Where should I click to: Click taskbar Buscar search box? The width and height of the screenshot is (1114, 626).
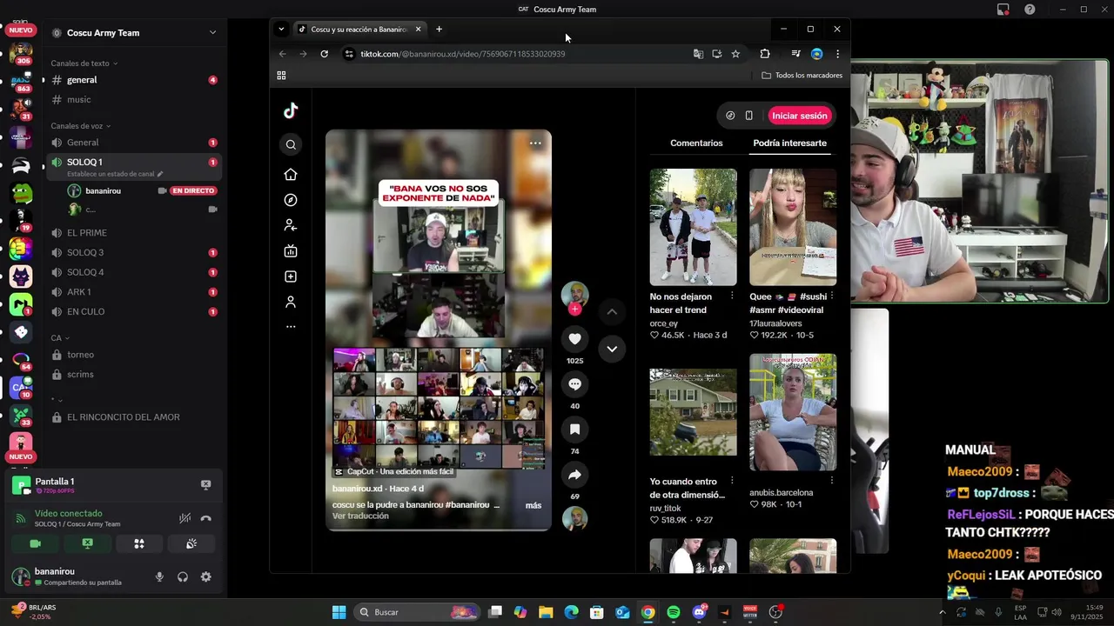[x=419, y=612]
